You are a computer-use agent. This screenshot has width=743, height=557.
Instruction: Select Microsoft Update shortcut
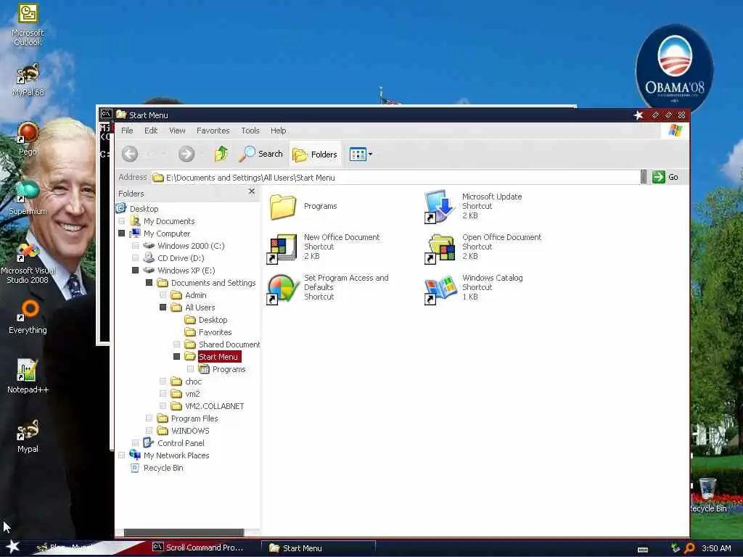473,206
